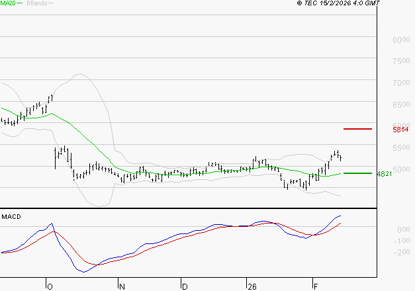Click the MACD -100 axis label

point(402,241)
